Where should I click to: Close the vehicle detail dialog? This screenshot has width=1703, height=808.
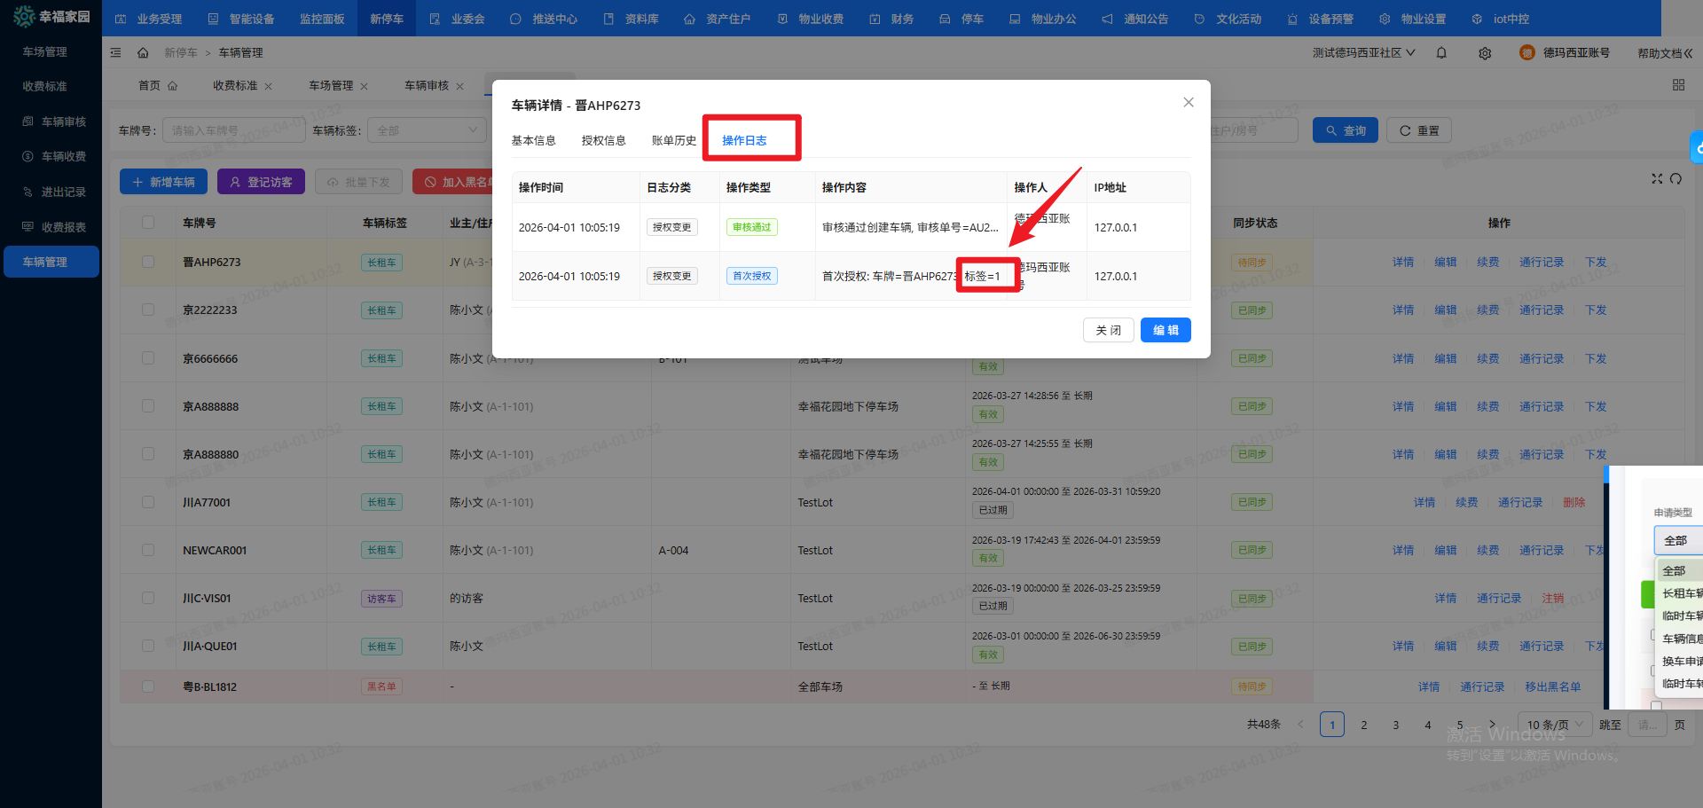[x=1189, y=103]
